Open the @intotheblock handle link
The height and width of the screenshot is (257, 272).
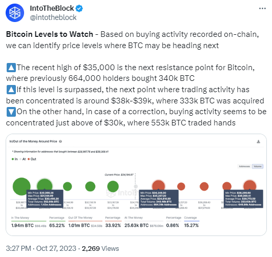(53, 17)
